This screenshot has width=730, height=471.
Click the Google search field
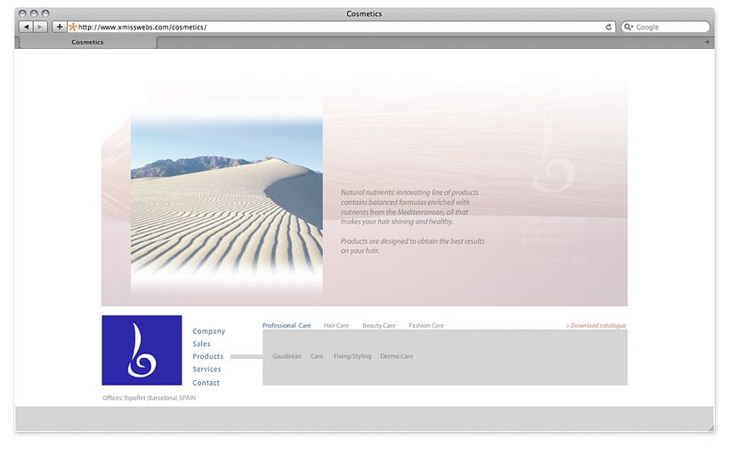[x=665, y=27]
